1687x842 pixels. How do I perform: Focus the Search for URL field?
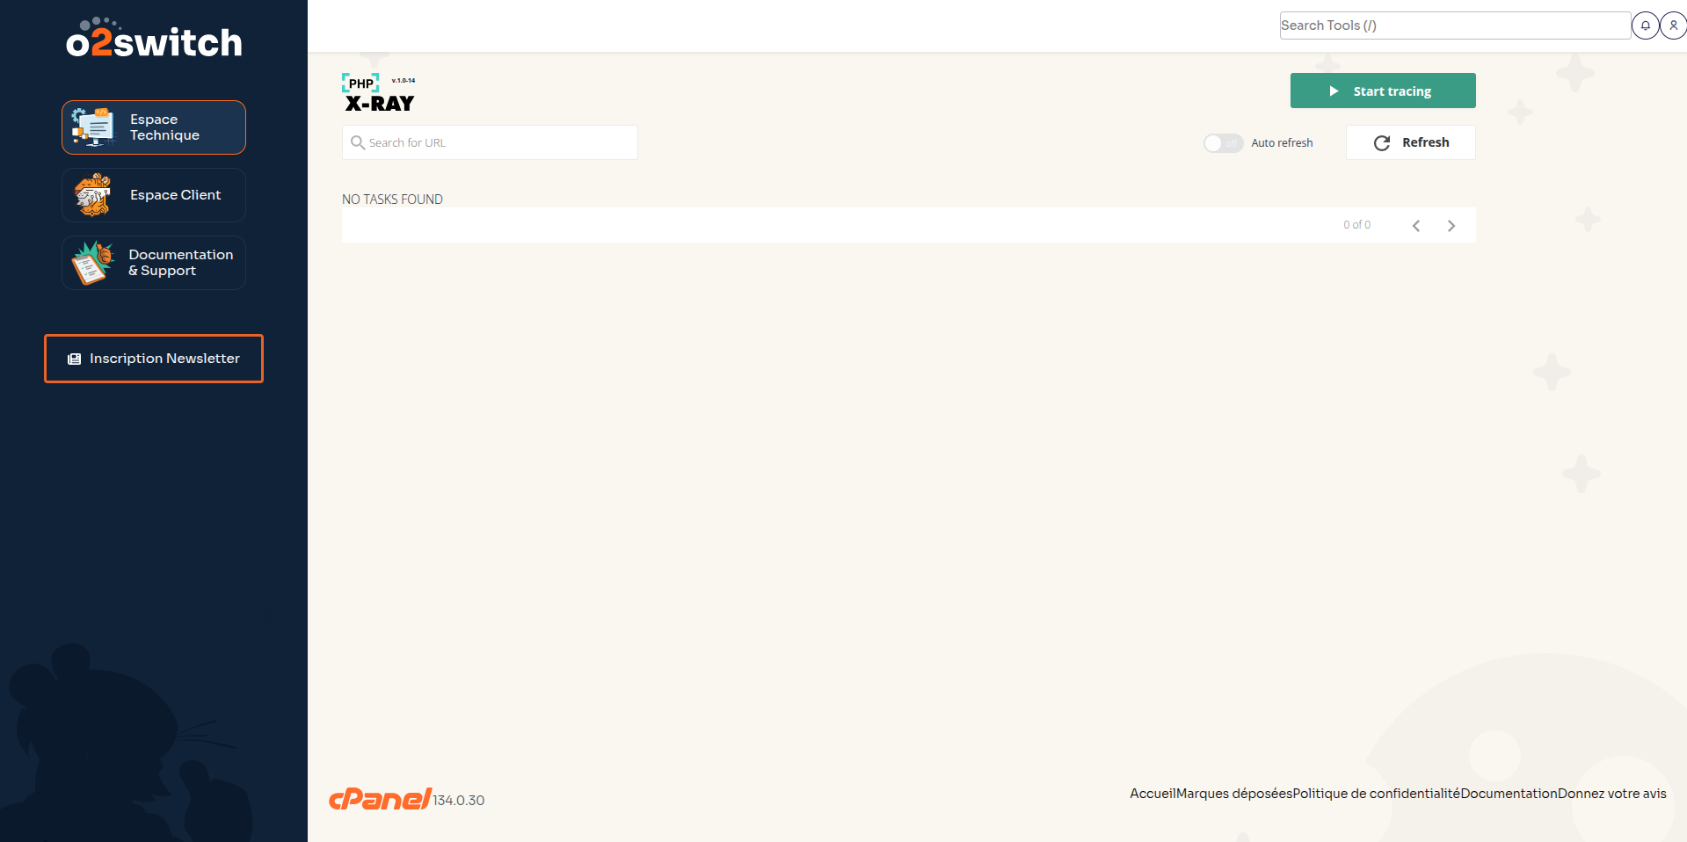coord(490,142)
